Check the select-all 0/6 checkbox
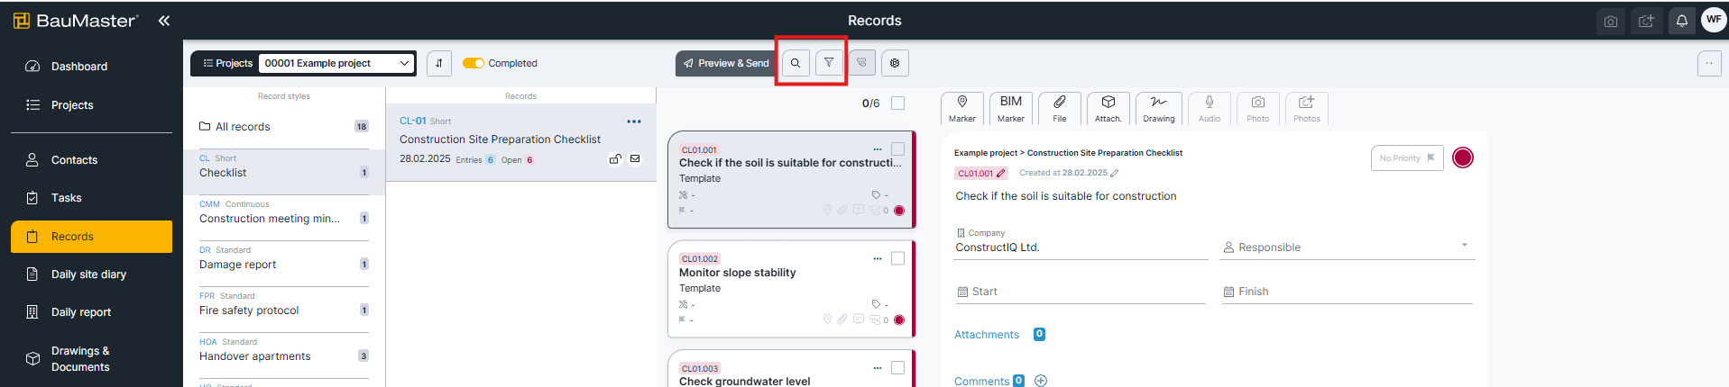Screen dimensions: 1729x387 pos(898,103)
